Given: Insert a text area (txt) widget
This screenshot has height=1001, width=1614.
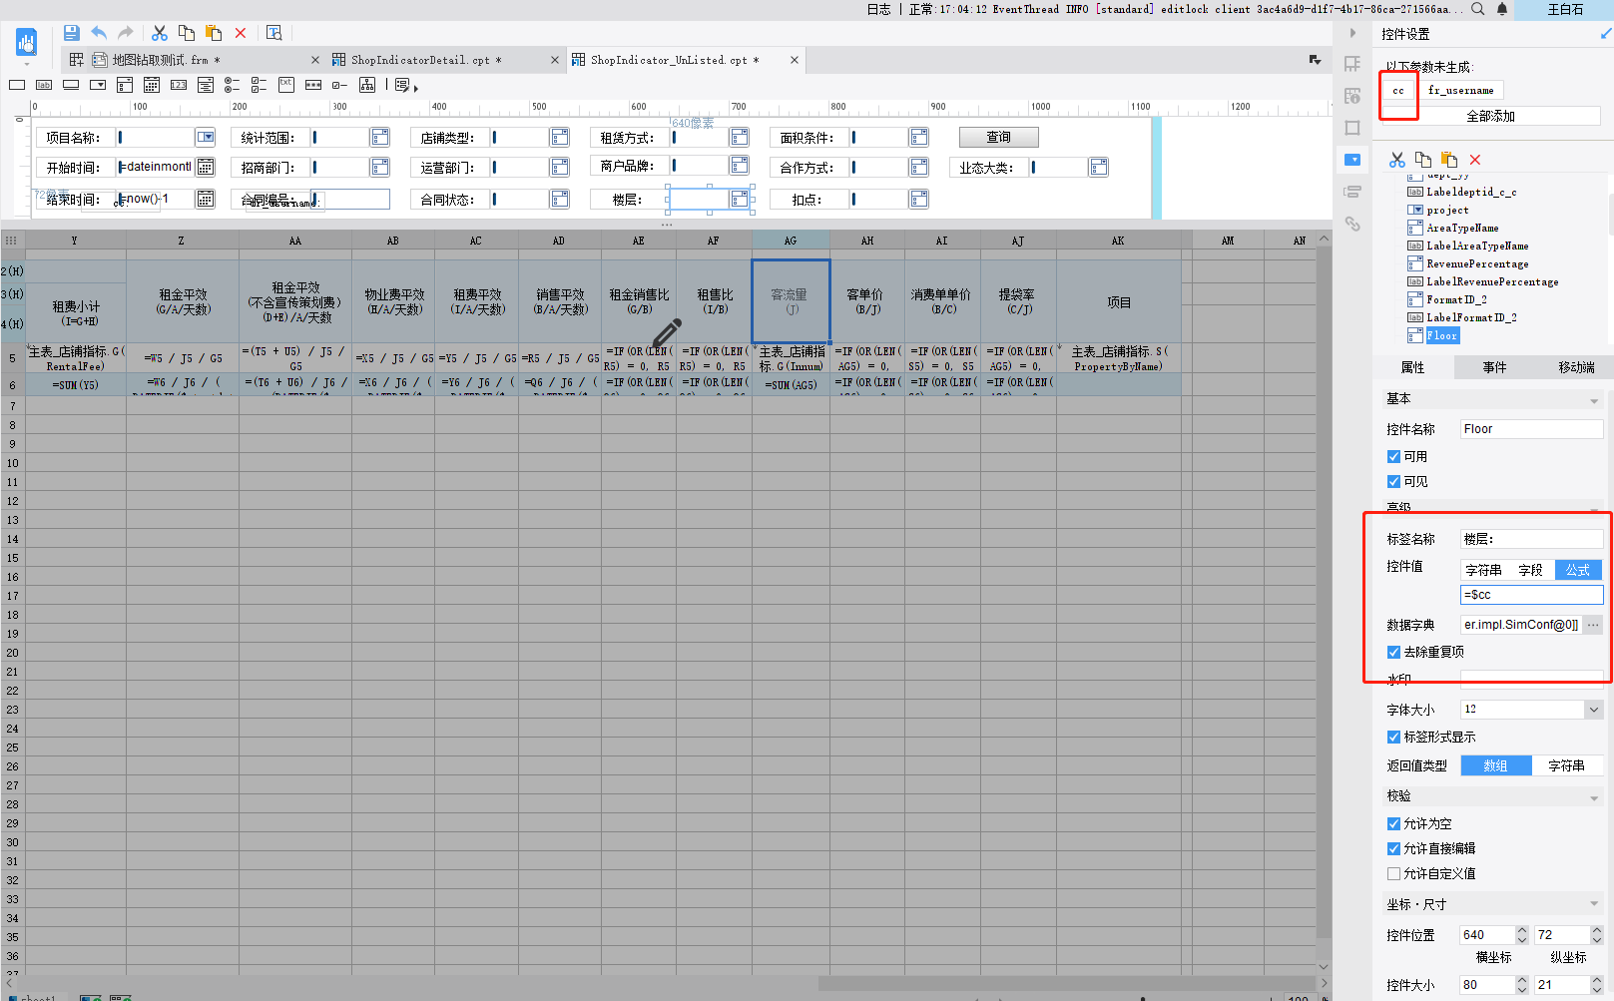Looking at the screenshot, I should (x=286, y=85).
